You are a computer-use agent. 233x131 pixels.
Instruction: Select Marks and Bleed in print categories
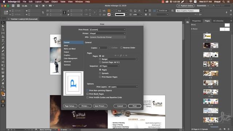[70, 49]
